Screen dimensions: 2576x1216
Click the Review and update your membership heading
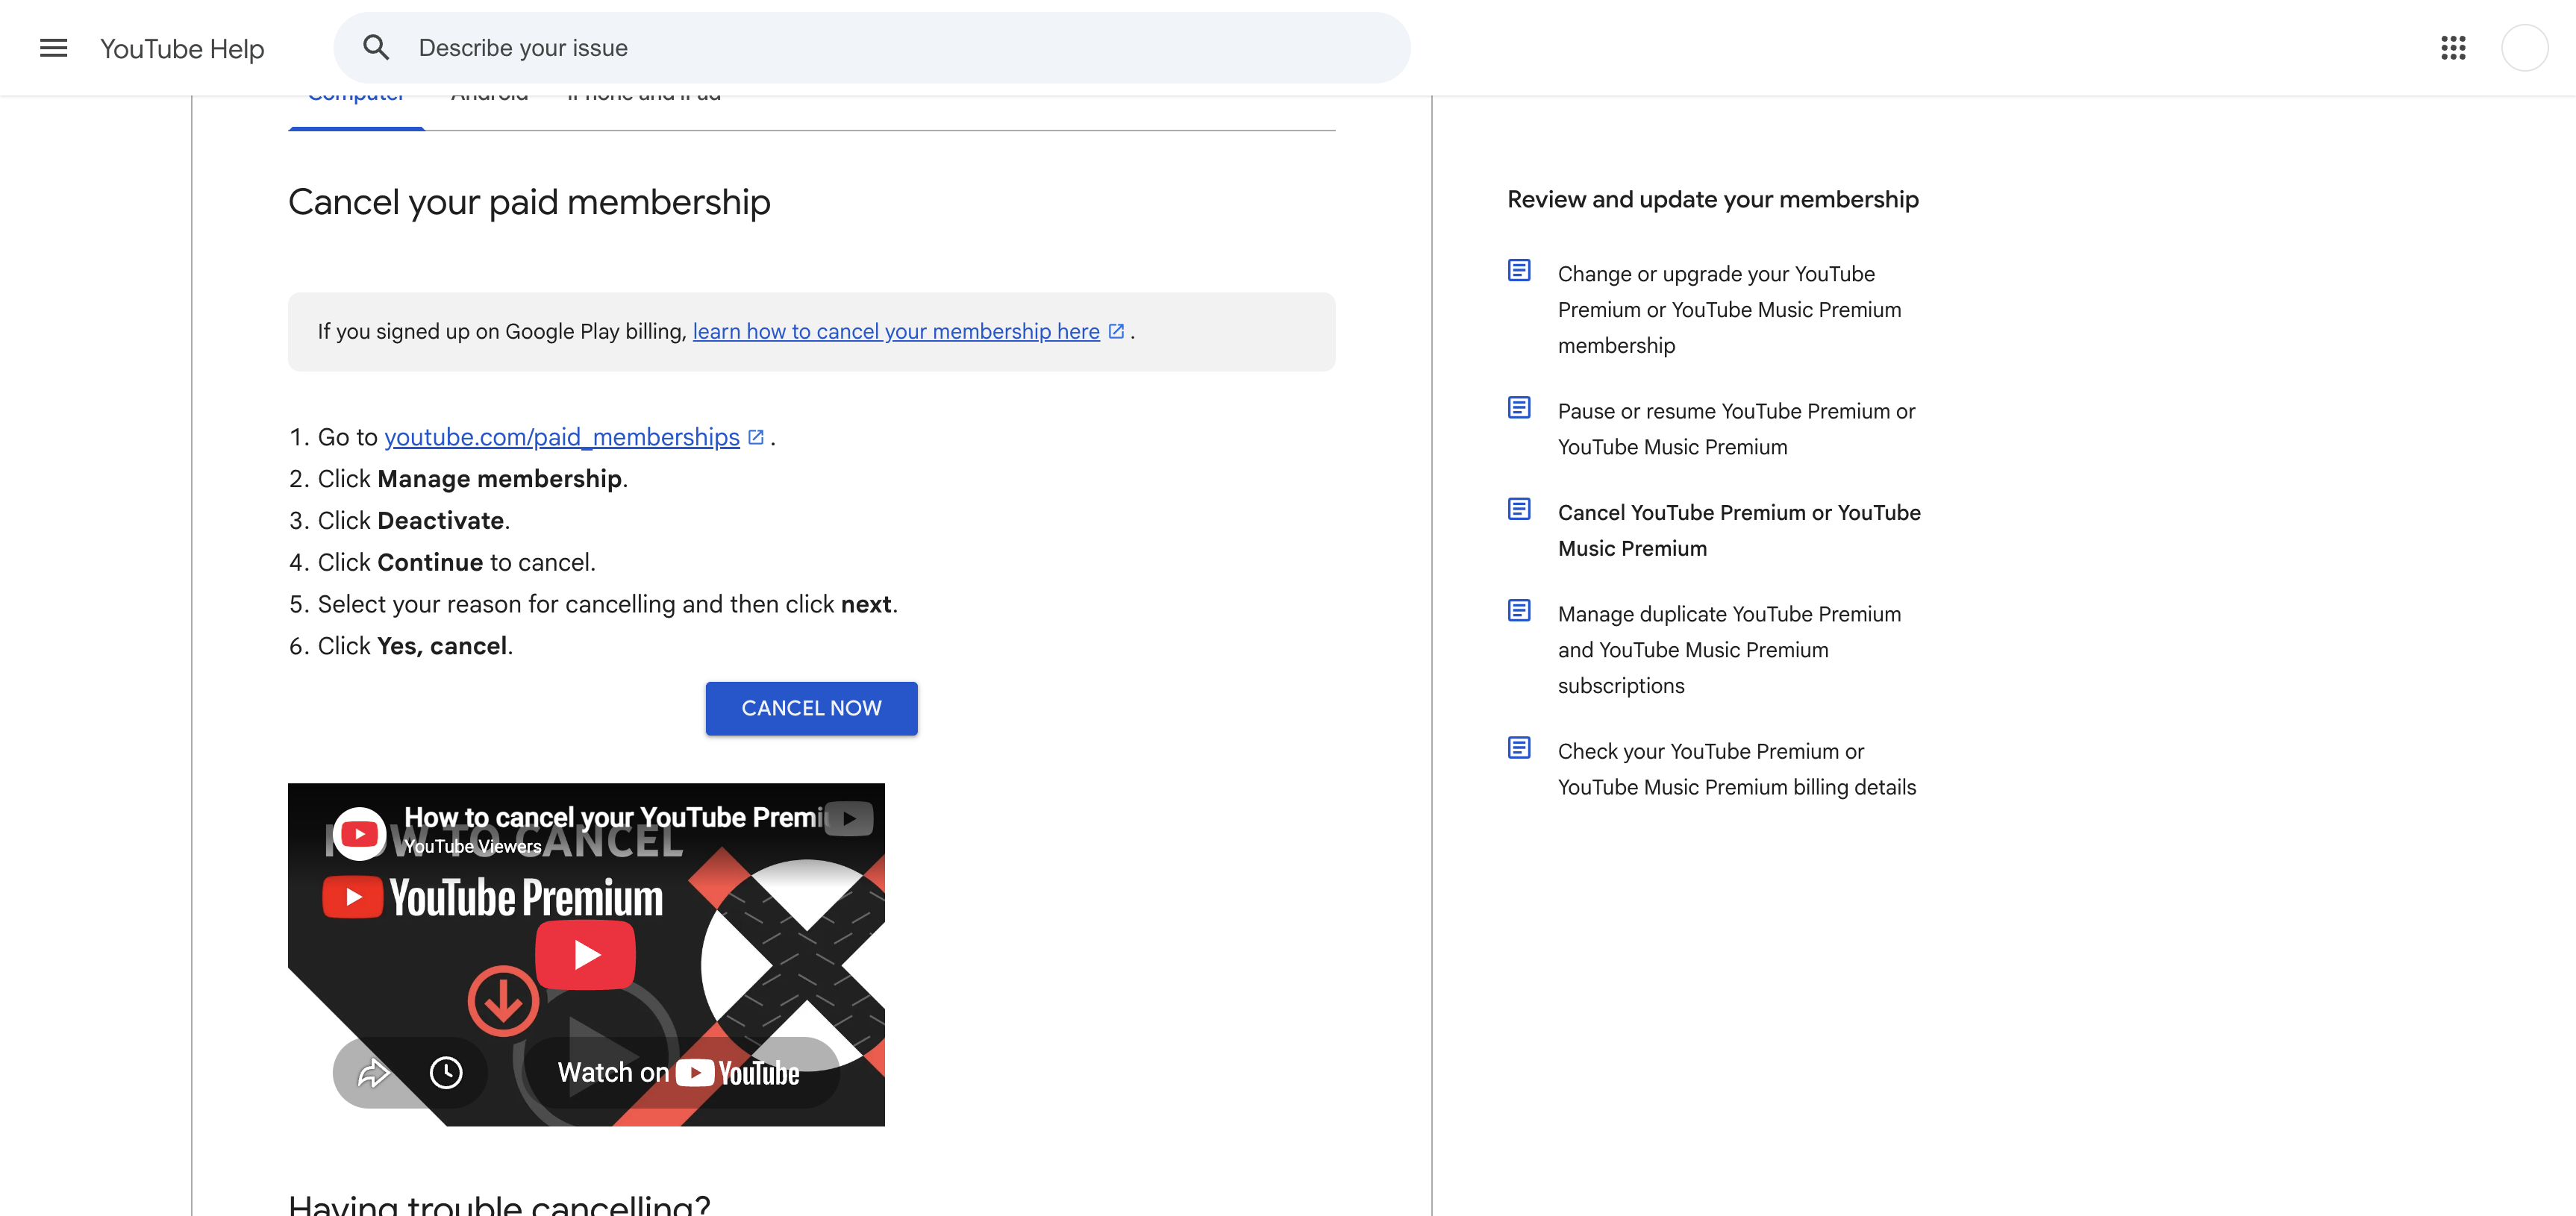(x=1713, y=199)
